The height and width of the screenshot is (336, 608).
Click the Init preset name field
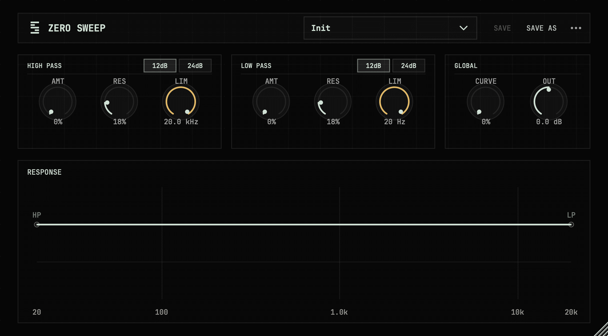pos(390,28)
